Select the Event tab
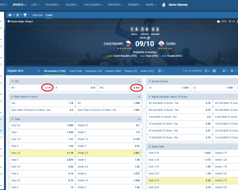This screenshot has height=190, width=238. tap(49, 15)
